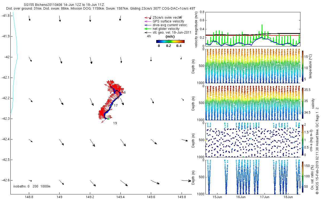Click the '149.8' longitude tick label
Image resolution: width=321 pixels, height=200 pixels.
(x=182, y=197)
